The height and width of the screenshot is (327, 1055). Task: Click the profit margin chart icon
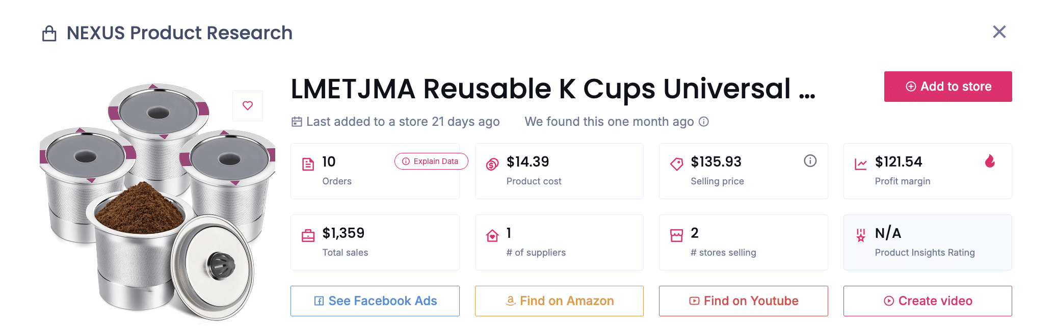[x=861, y=163]
